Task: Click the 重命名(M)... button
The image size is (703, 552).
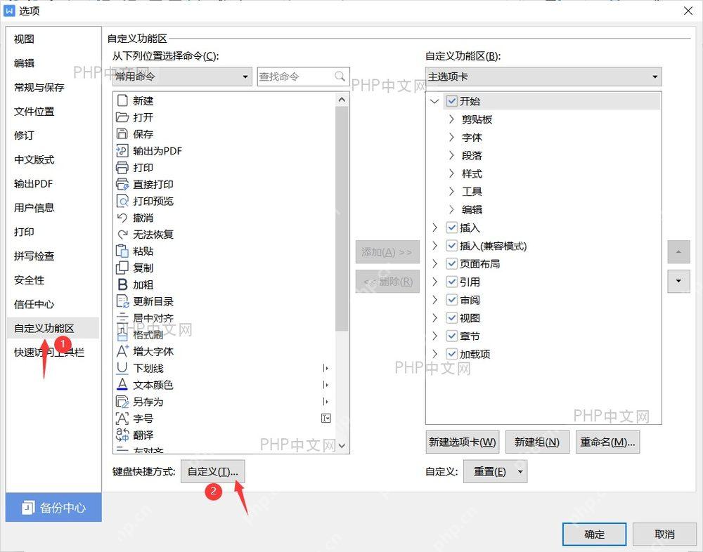Action: [607, 442]
